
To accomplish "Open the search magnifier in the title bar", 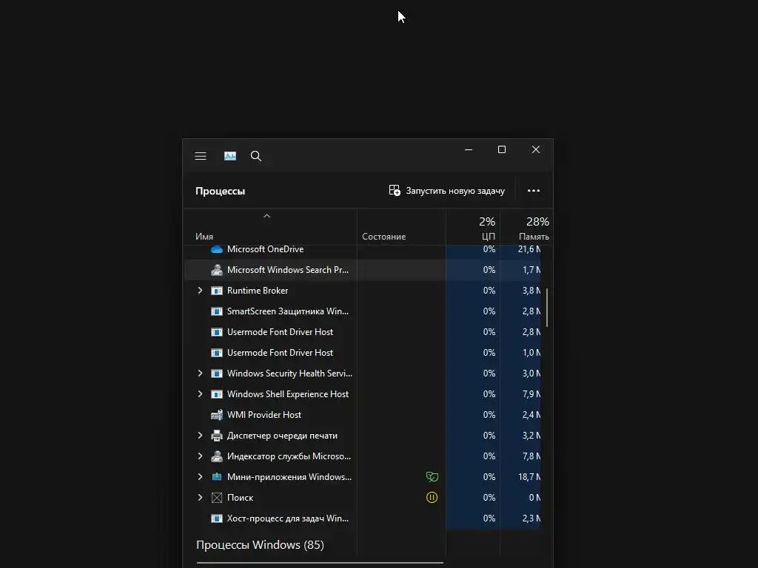I will [x=256, y=156].
